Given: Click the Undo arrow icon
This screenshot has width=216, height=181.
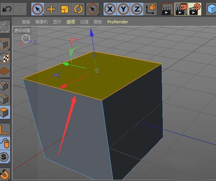Looking at the screenshot, I should (x=7, y=9).
